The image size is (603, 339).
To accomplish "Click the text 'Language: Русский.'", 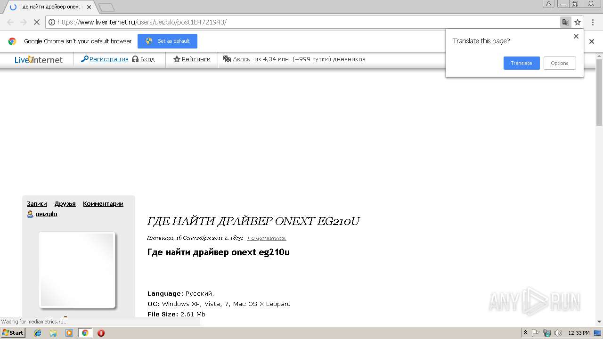I will pos(181,293).
